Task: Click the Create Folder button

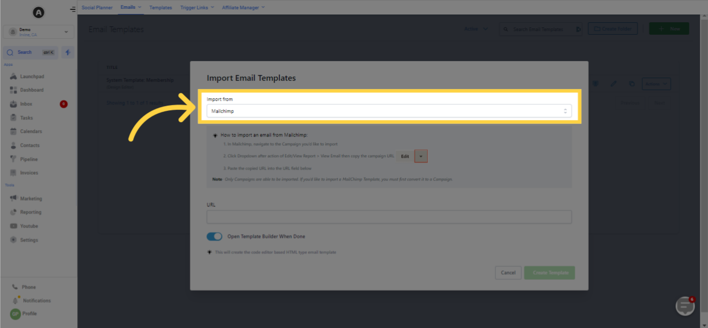Action: click(x=613, y=29)
